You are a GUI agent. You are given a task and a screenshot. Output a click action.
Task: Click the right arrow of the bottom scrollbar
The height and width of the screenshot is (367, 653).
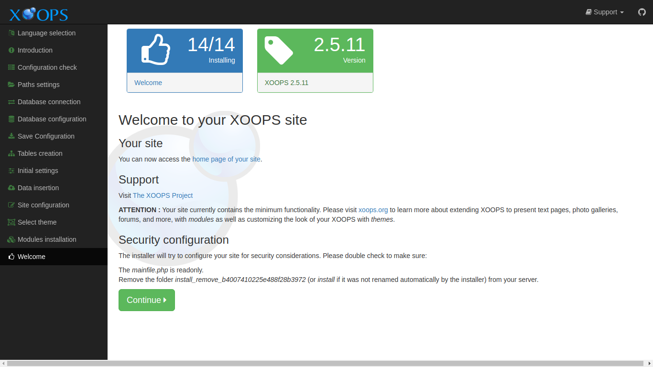[x=649, y=364]
